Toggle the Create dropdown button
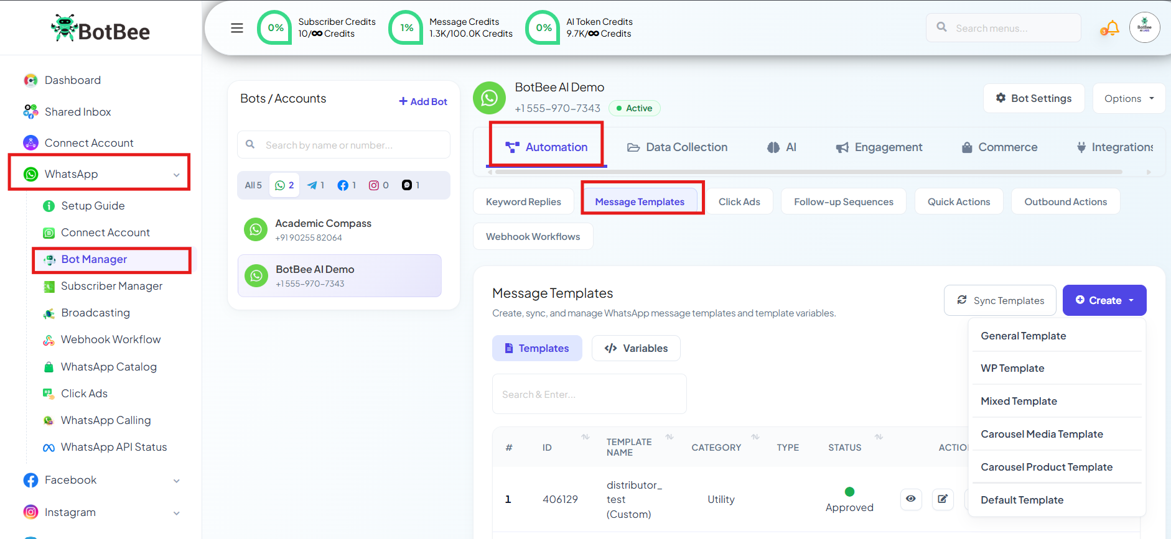1171x539 pixels. pos(1104,300)
